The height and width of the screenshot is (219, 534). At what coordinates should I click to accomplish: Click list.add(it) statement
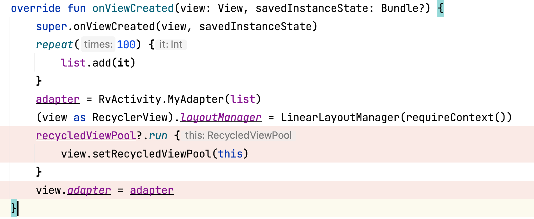point(98,63)
